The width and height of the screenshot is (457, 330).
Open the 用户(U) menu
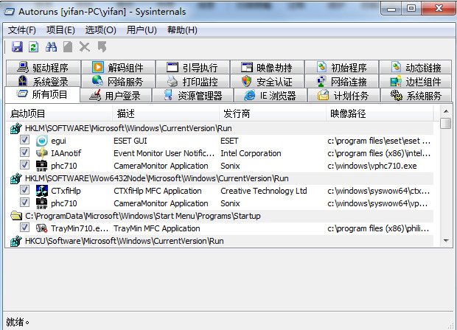(x=142, y=30)
